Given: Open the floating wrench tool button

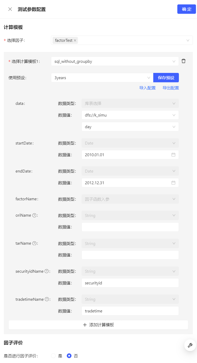Looking at the screenshot, I should [x=190, y=345].
